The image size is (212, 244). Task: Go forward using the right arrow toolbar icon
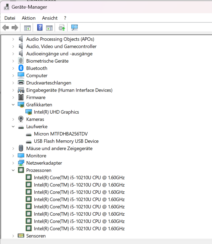pyautogui.click(x=15, y=28)
